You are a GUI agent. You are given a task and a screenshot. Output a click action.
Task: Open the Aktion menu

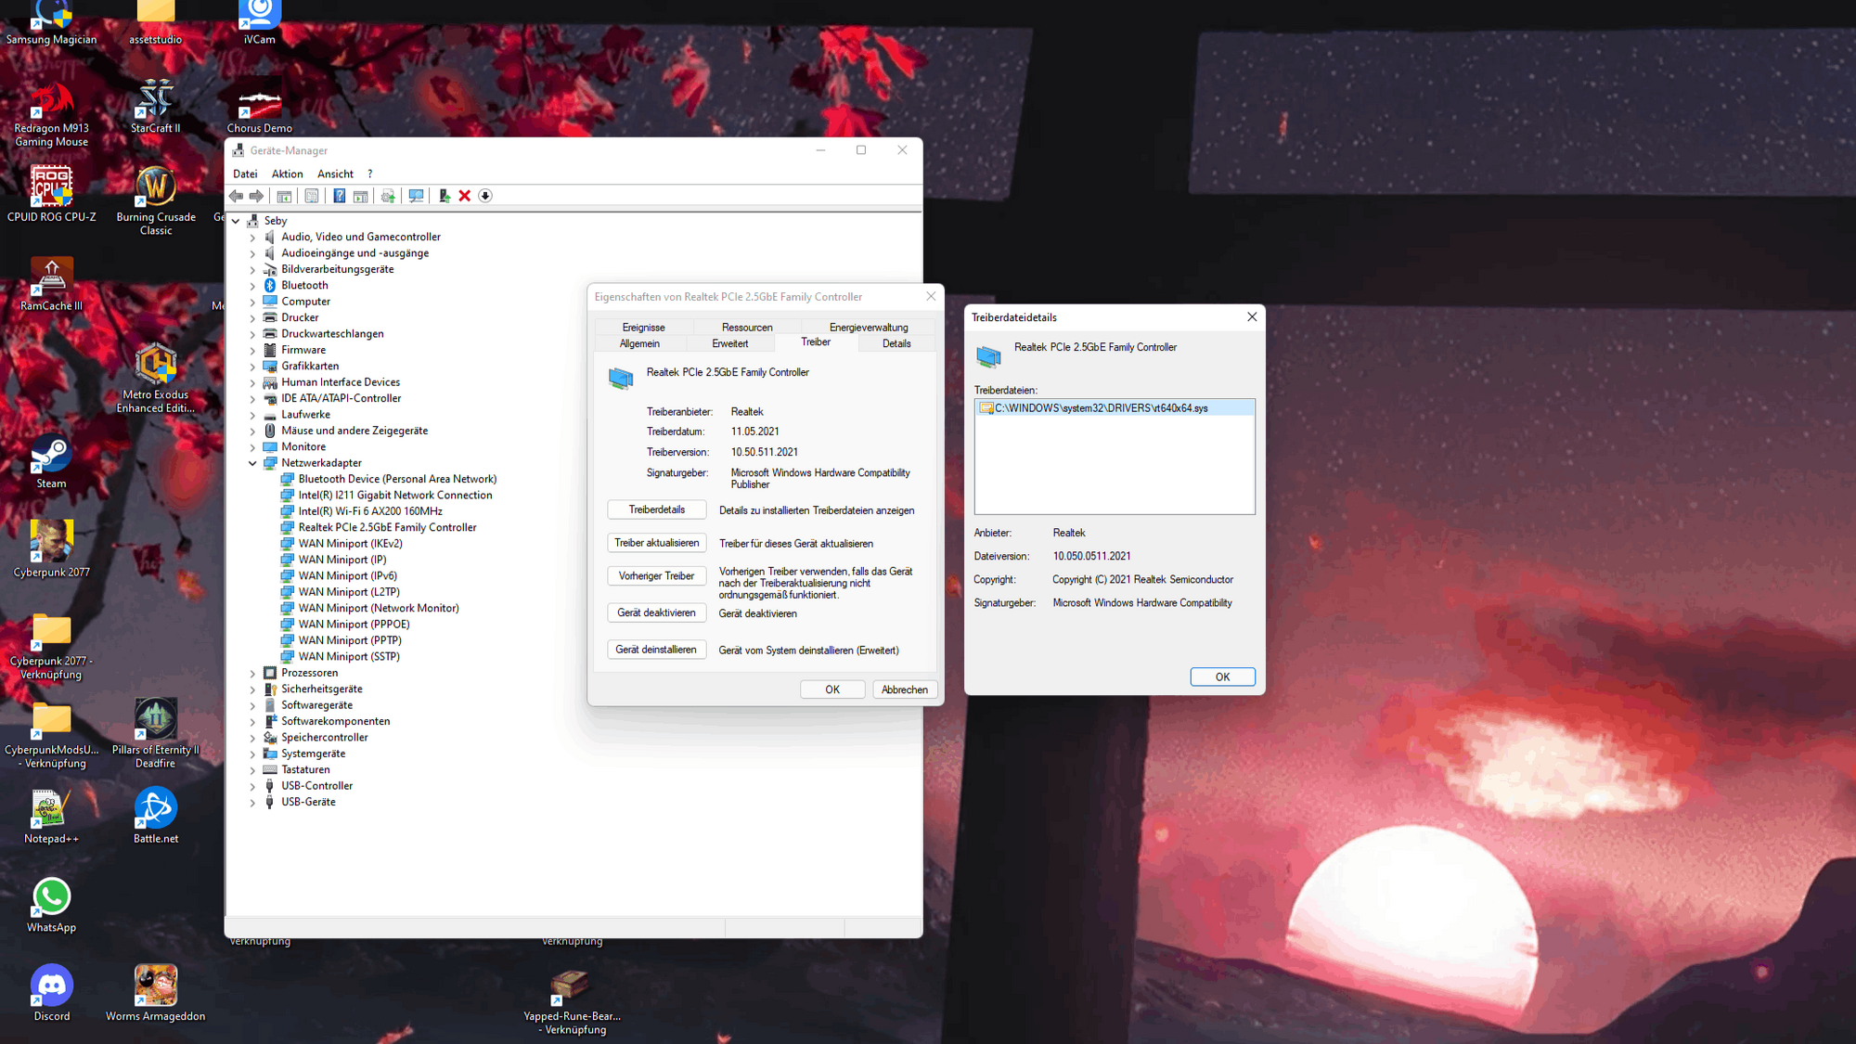(x=287, y=174)
